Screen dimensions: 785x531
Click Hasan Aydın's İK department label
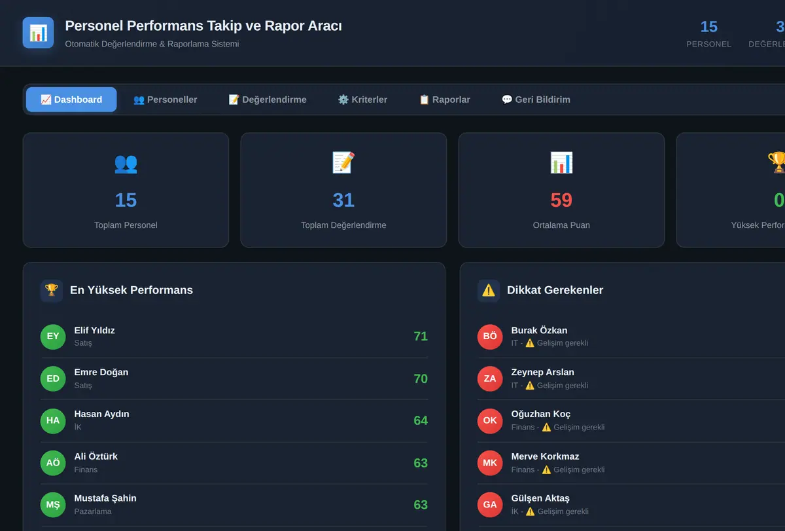78,427
